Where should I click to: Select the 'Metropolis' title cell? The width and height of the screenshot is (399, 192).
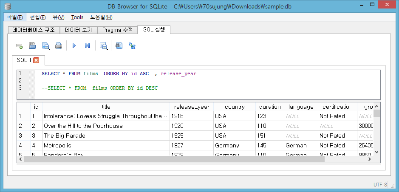(x=106, y=145)
